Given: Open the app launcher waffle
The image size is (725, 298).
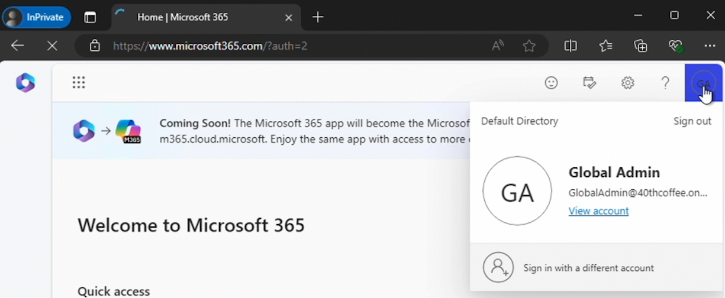Looking at the screenshot, I should pyautogui.click(x=79, y=83).
